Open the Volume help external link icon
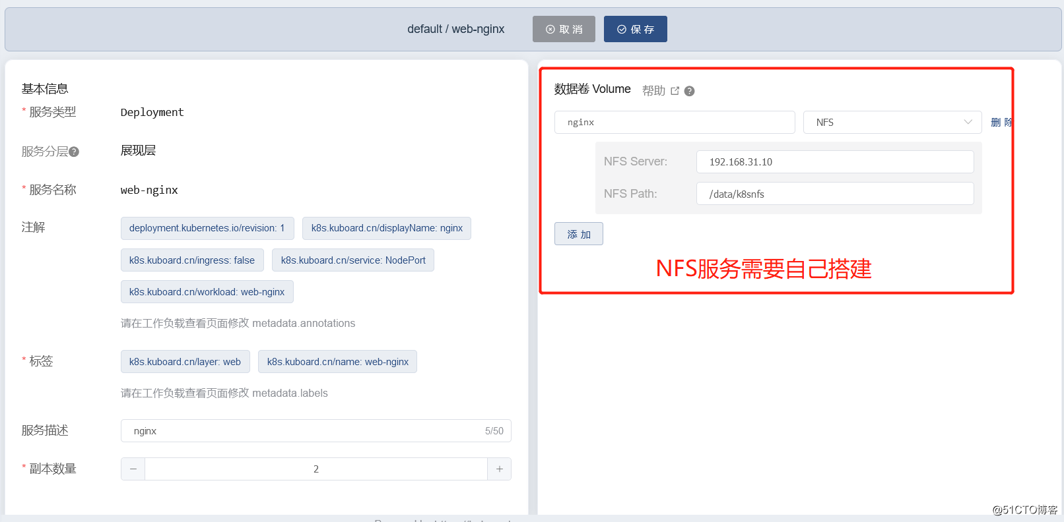The height and width of the screenshot is (522, 1064). click(675, 91)
